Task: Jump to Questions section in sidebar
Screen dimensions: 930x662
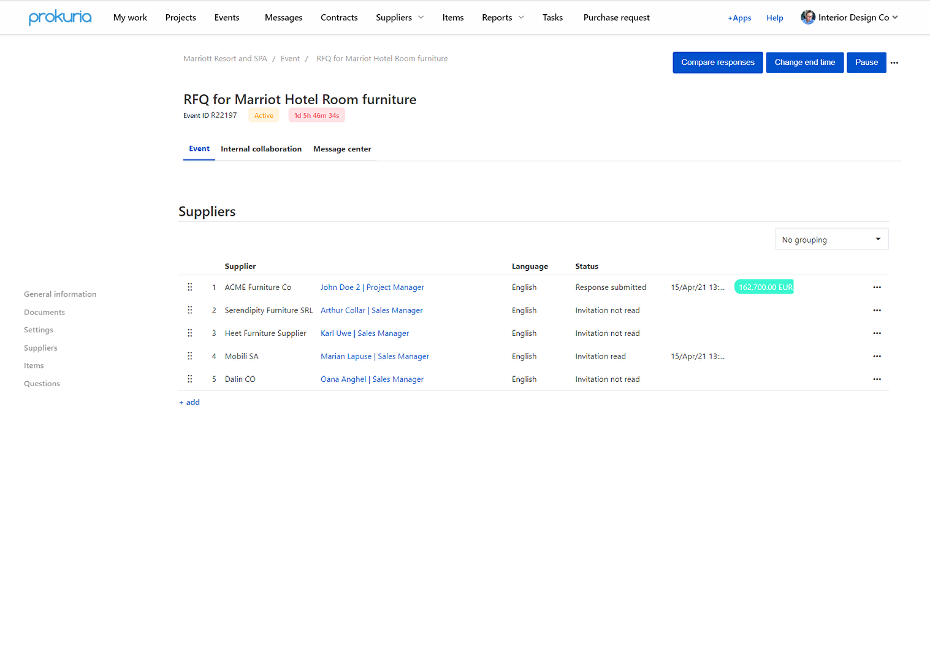Action: tap(42, 384)
